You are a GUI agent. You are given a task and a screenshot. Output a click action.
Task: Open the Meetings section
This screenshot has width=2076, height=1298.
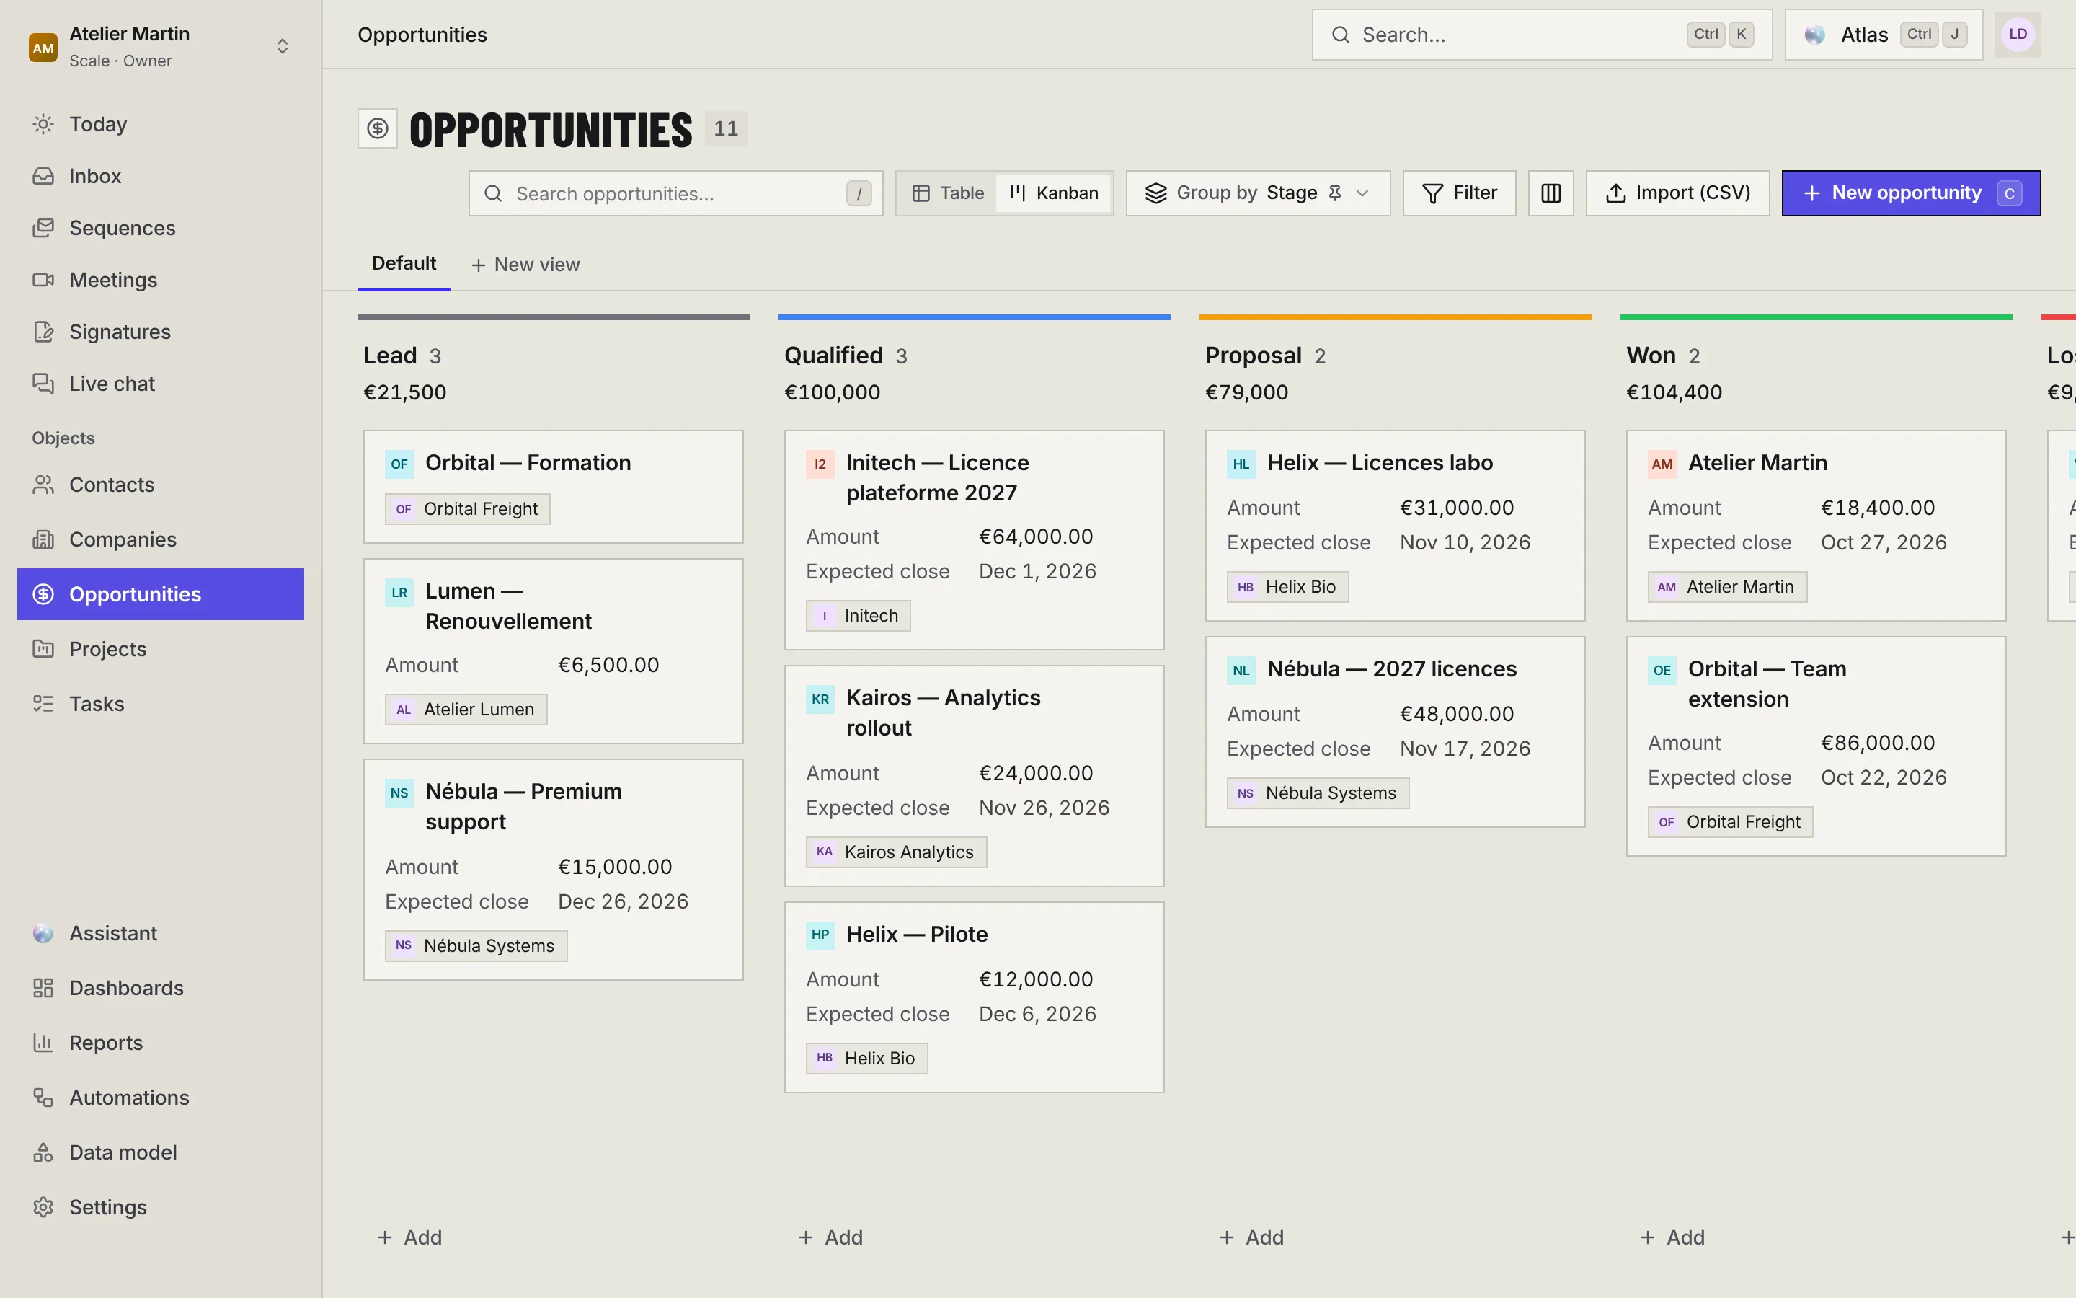161,280
